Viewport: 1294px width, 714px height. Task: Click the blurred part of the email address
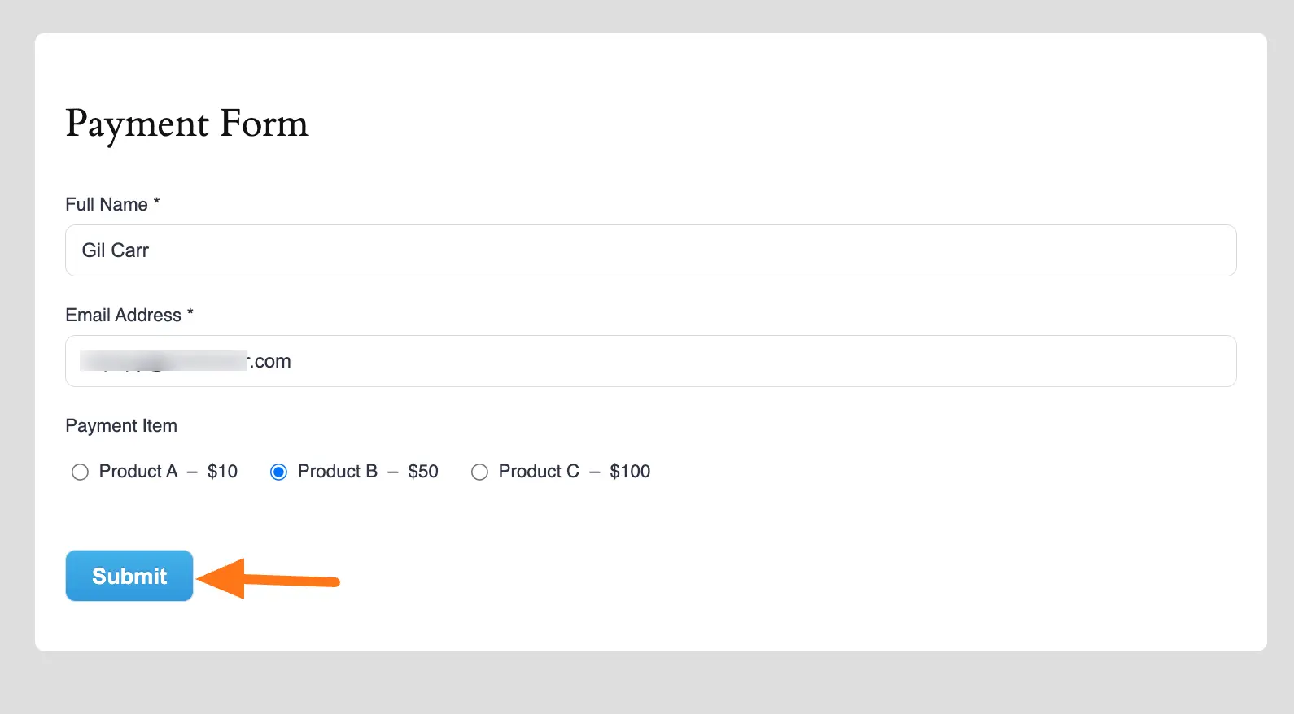(x=163, y=360)
